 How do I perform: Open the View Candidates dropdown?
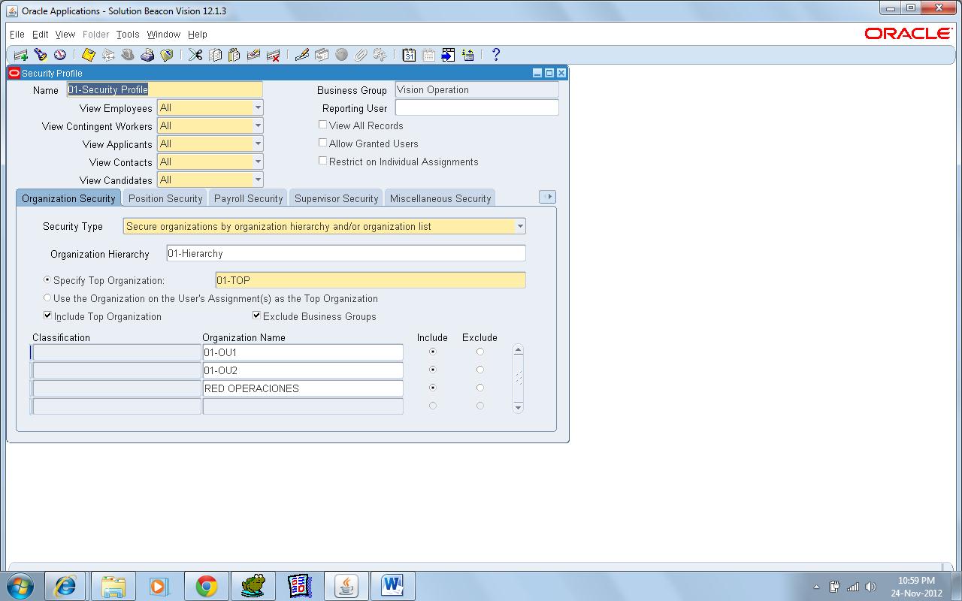[257, 180]
